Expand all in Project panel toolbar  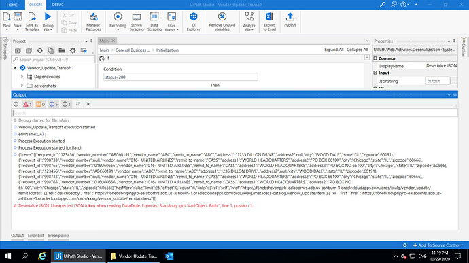[x=18, y=50]
